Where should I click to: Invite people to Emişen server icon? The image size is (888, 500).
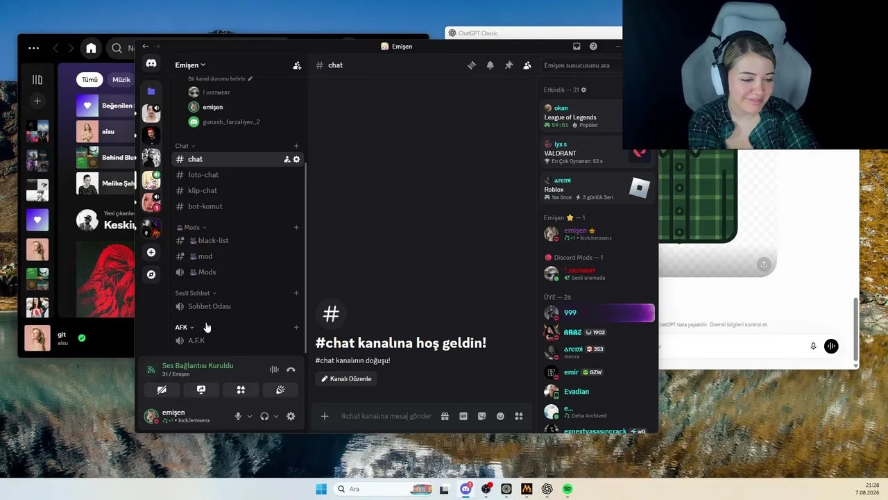pyautogui.click(x=297, y=65)
